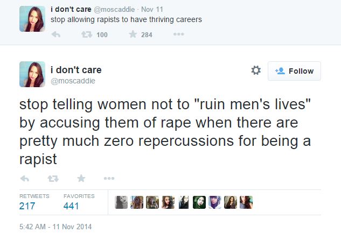The width and height of the screenshot is (341, 247).
Task: Open @moscaddie handle link in top tweet
Action: click(x=114, y=9)
